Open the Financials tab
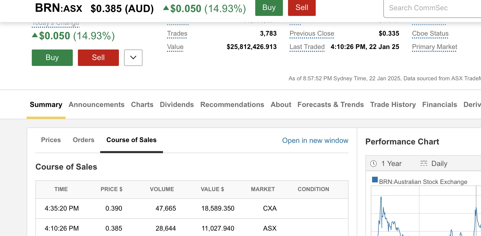The width and height of the screenshot is (481, 236). tap(440, 105)
